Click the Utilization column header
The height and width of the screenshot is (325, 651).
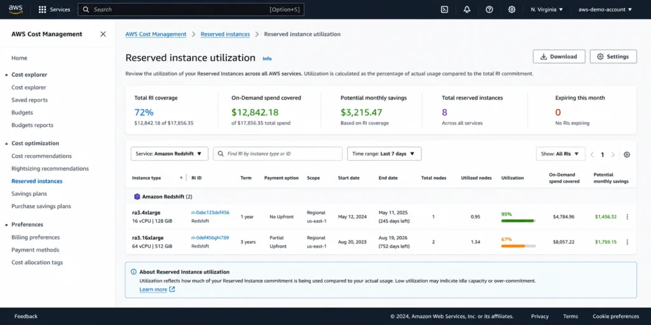512,178
